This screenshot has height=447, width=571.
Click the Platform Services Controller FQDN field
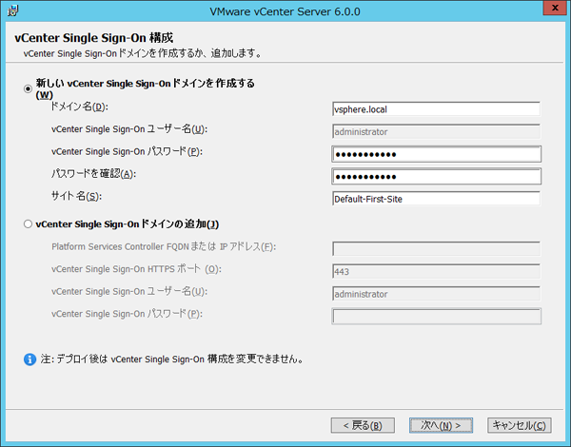coord(436,249)
